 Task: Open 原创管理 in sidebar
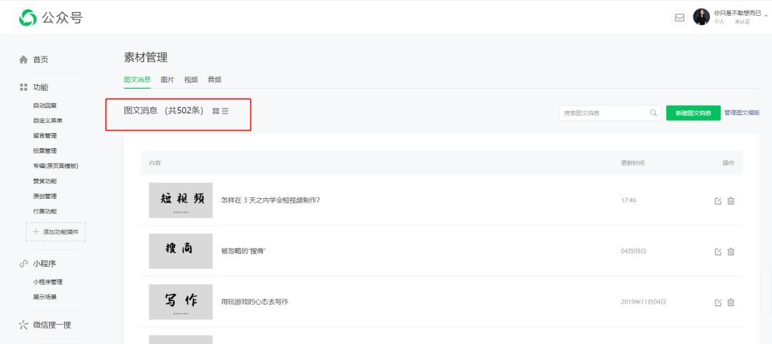pos(45,196)
